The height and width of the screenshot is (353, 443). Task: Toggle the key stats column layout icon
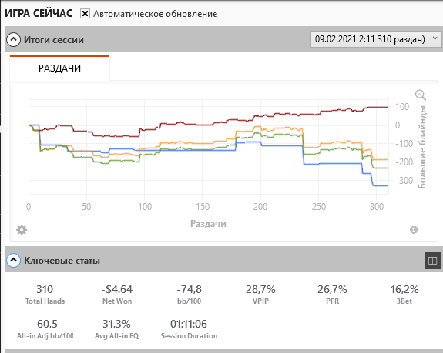432,261
